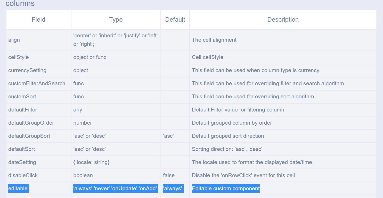
Task: Click the Description column header
Action: pos(283,19)
